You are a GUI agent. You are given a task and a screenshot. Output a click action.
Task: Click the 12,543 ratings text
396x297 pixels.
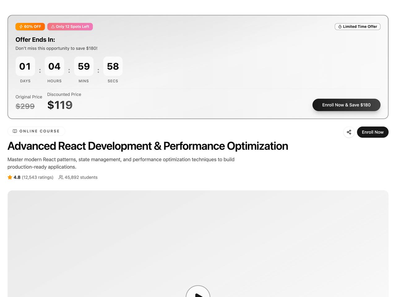(x=37, y=177)
